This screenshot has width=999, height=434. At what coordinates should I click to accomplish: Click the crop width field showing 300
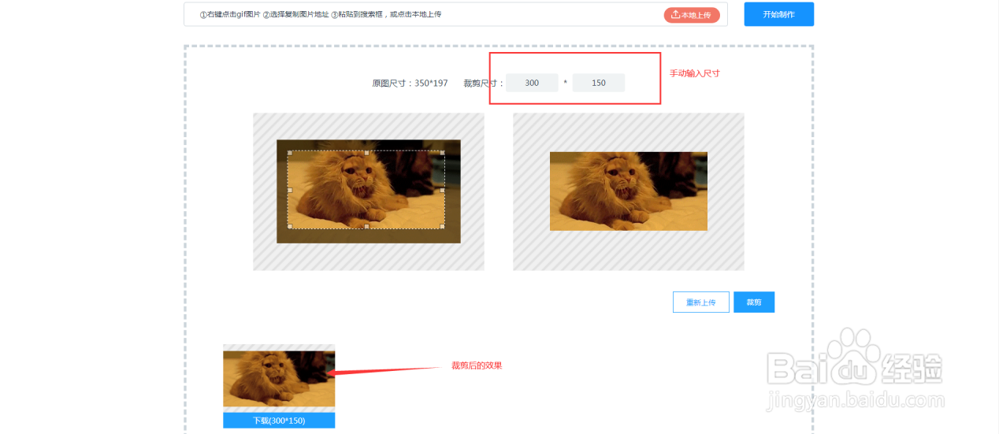[x=532, y=83]
